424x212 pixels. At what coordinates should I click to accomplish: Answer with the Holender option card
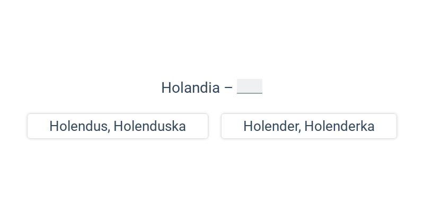click(309, 126)
